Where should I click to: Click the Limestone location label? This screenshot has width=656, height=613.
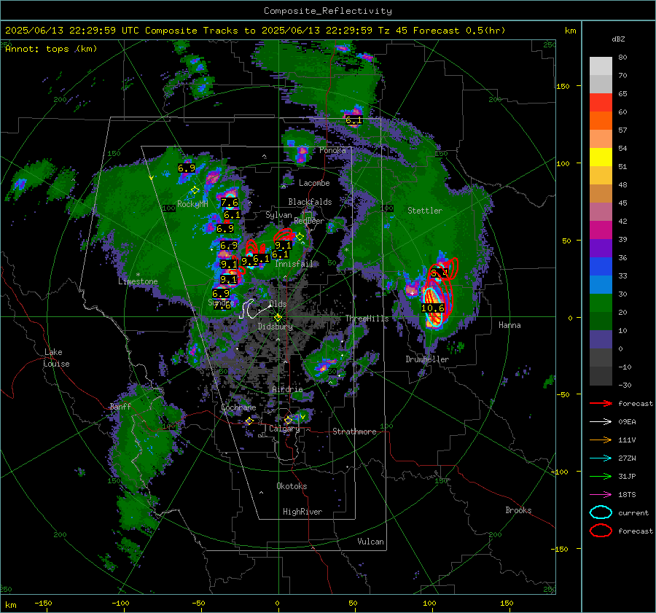coord(138,281)
